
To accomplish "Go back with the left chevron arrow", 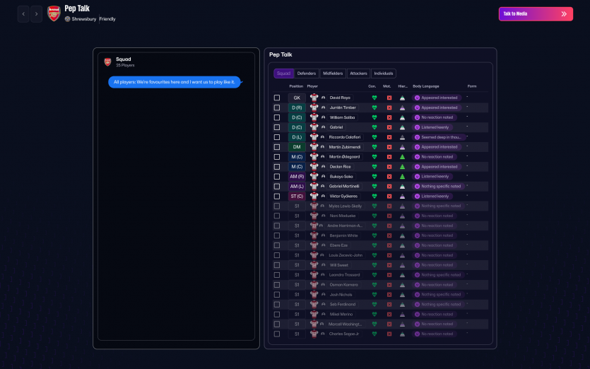I will click(23, 13).
